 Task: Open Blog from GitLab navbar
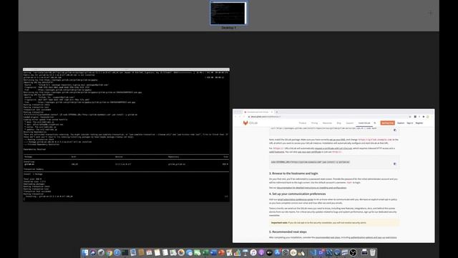pyautogui.click(x=338, y=123)
